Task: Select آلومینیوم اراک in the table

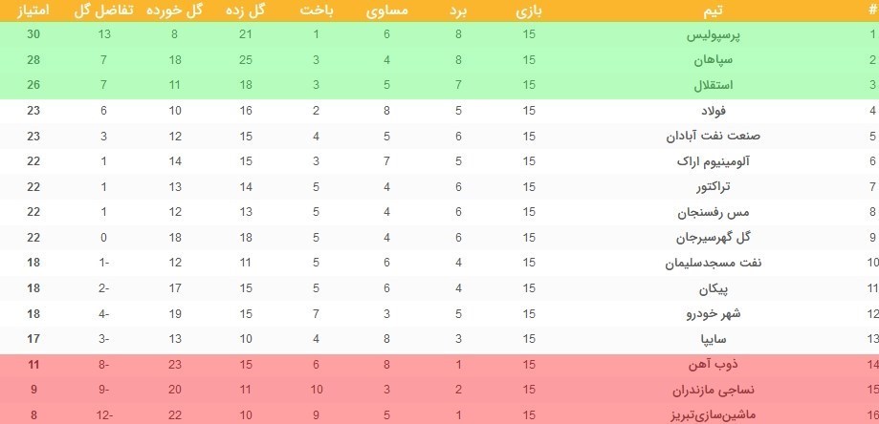Action: pos(707,161)
